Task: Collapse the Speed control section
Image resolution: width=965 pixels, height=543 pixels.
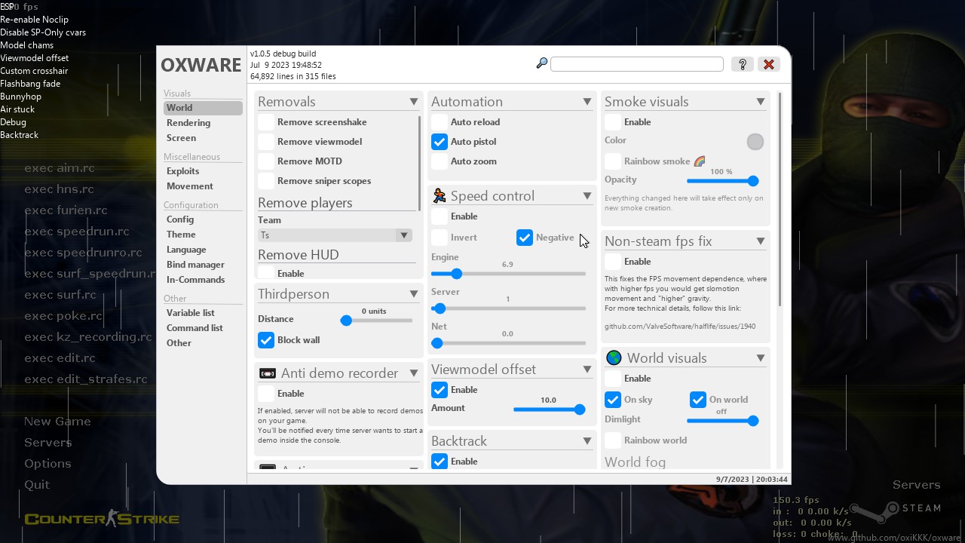Action: 587,196
